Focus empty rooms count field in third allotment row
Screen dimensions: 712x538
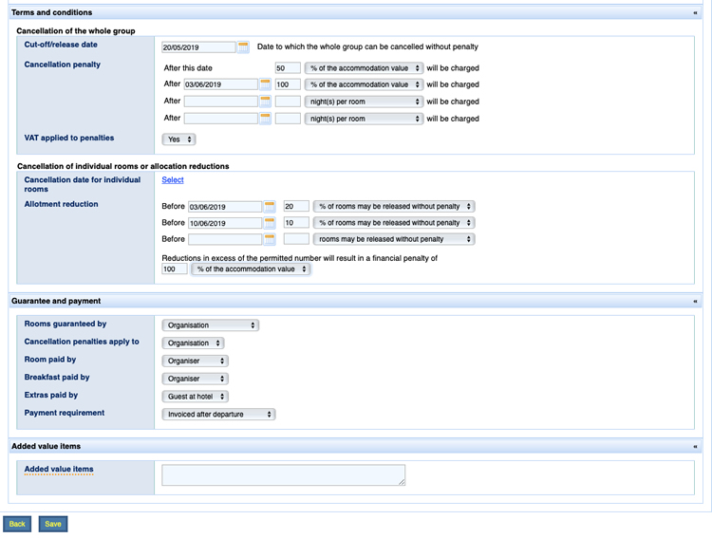tap(296, 239)
